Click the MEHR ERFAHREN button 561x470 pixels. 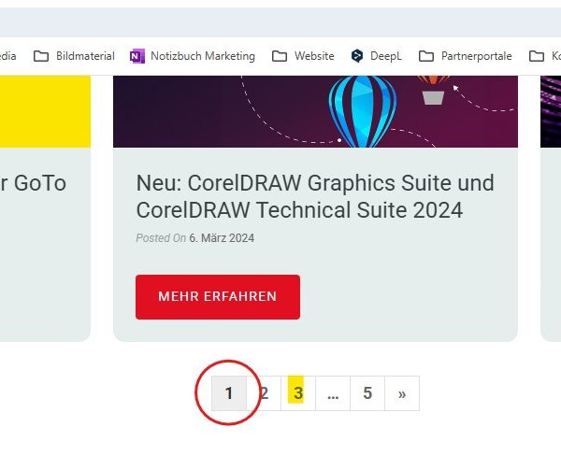click(218, 297)
